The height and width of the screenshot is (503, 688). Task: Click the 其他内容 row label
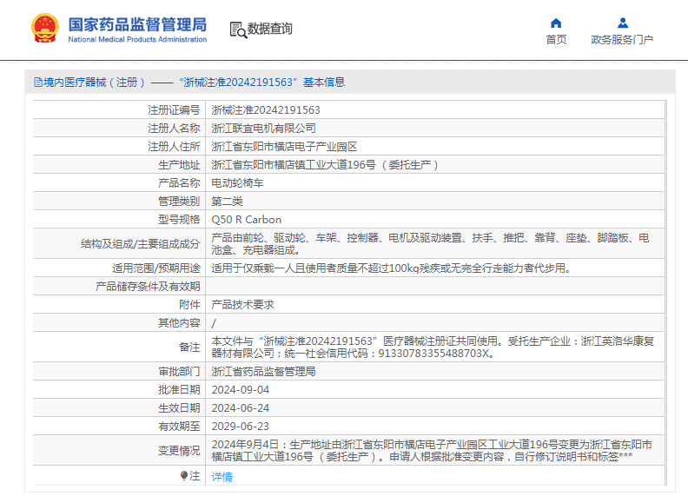(x=179, y=323)
